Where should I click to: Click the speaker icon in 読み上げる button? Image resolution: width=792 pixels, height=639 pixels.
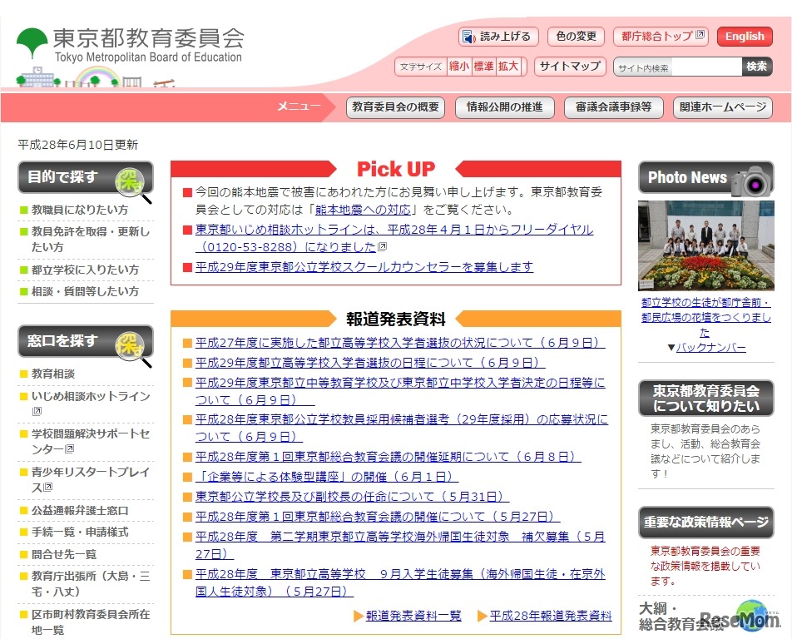(469, 37)
